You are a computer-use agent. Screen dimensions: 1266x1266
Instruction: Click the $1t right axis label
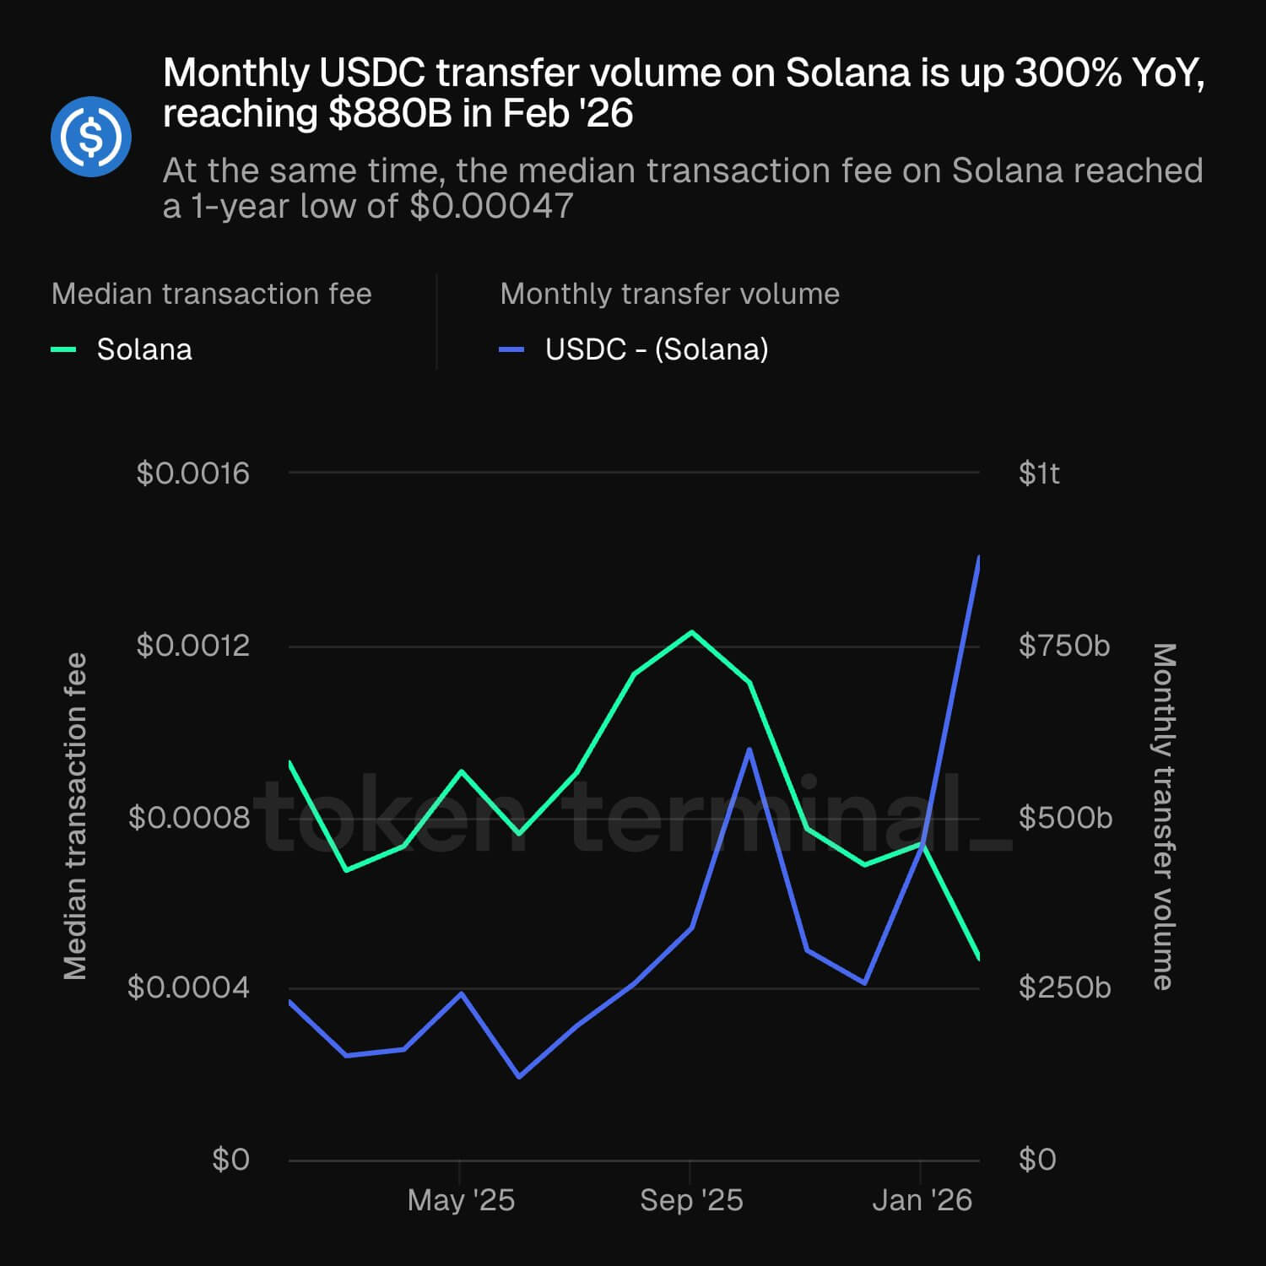[x=1039, y=473]
